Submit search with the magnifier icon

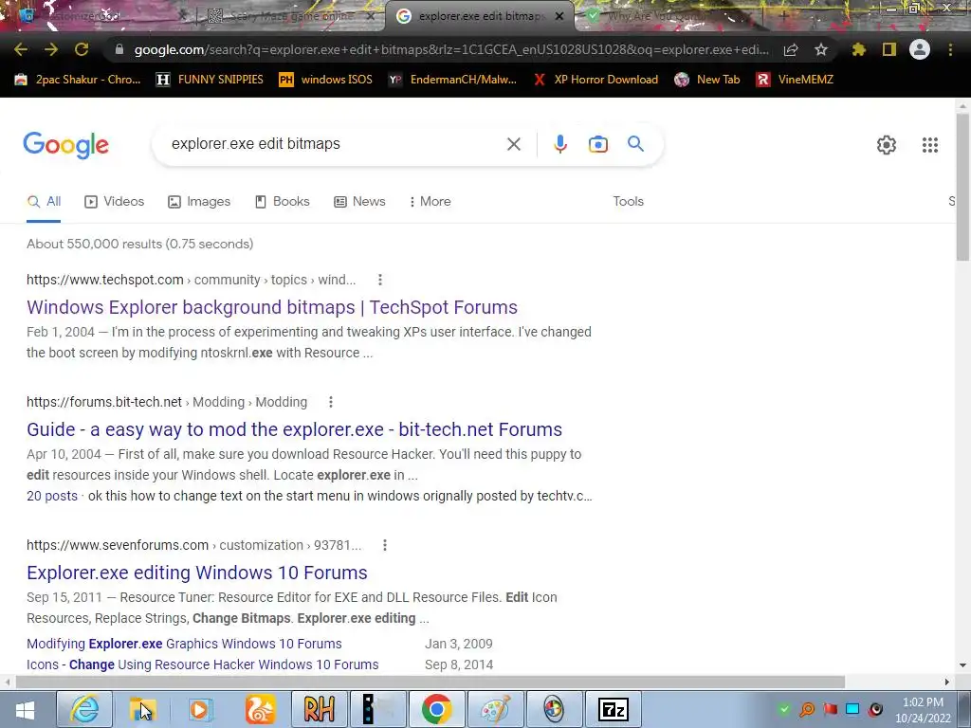pos(635,144)
